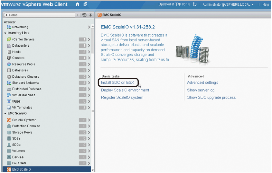Screen dimensions: 272x173
Task: Click the ScaleIO Systems icon
Action: pos(9,120)
